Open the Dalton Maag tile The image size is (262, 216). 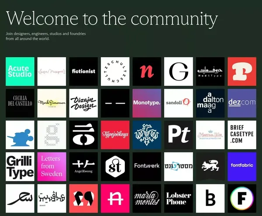click(x=210, y=103)
